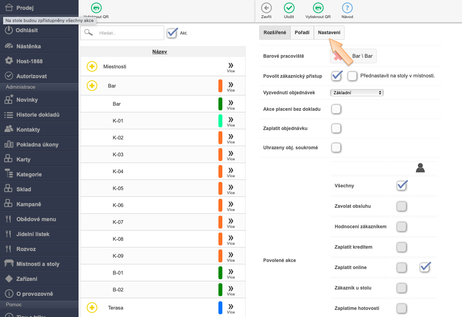
Task: Click Více for table K-03
Action: (231, 155)
